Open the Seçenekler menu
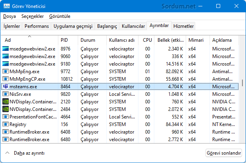Viewport: 246px width, 163px height. point(33,16)
